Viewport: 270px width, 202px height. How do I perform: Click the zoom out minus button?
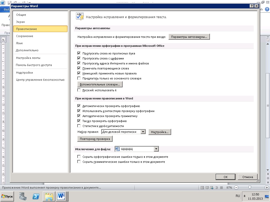click(236, 188)
